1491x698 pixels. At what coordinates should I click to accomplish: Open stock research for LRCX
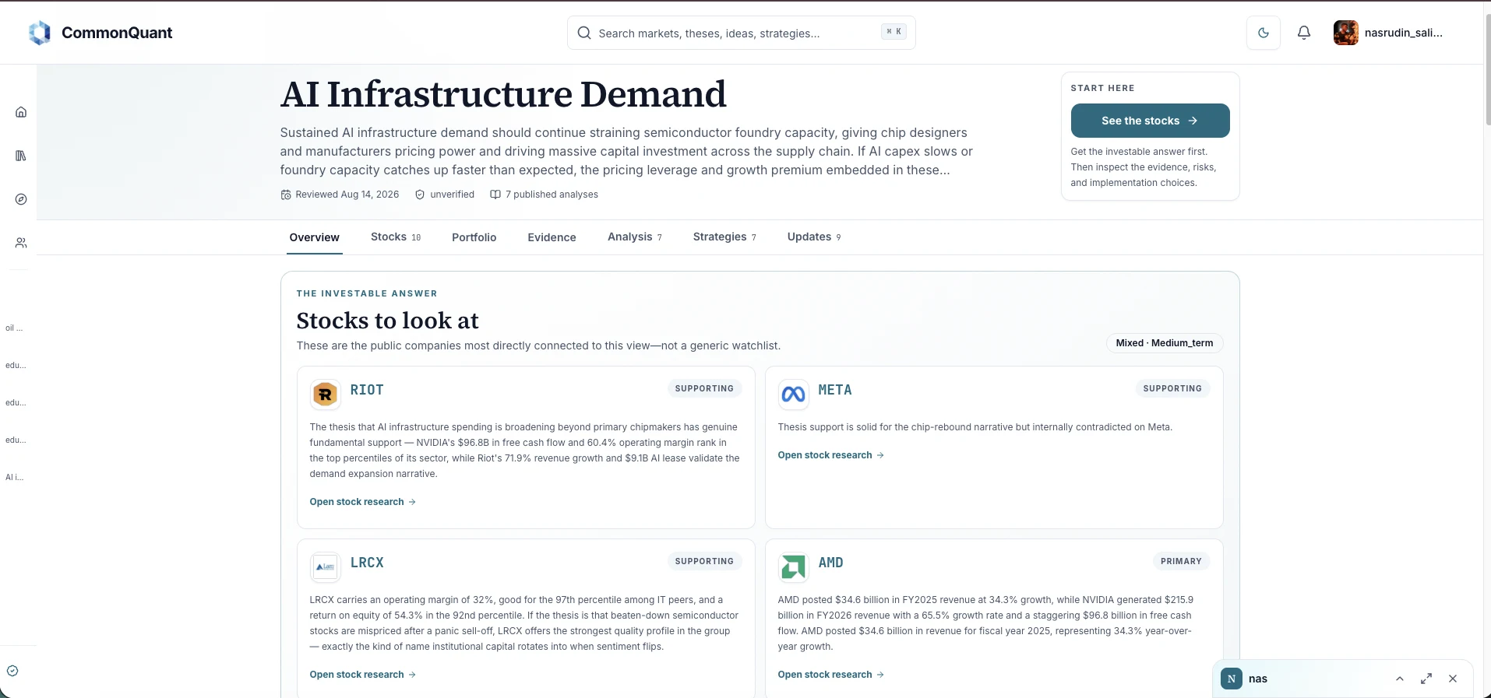[x=363, y=675]
